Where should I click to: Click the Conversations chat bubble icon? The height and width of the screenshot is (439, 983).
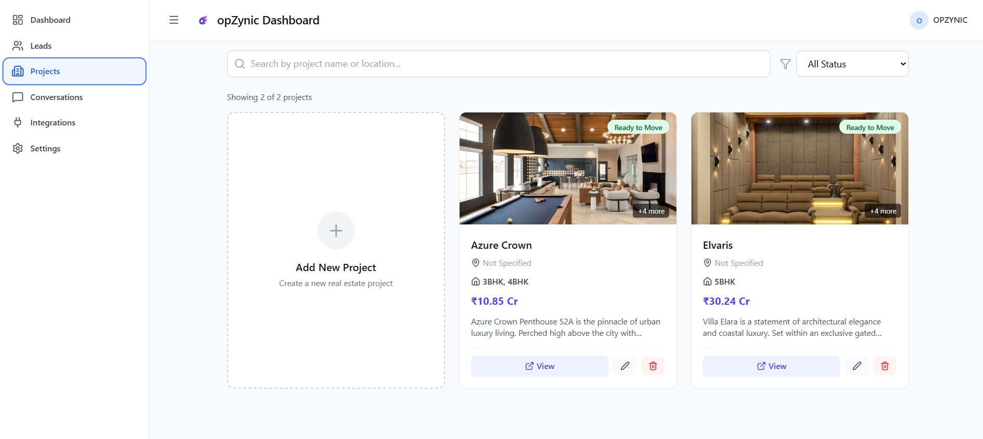pyautogui.click(x=18, y=97)
